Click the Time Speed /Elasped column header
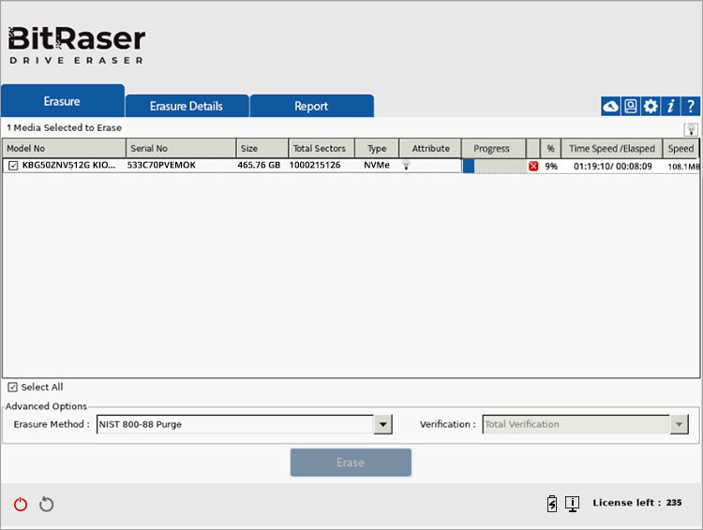703x530 pixels. [x=612, y=148]
